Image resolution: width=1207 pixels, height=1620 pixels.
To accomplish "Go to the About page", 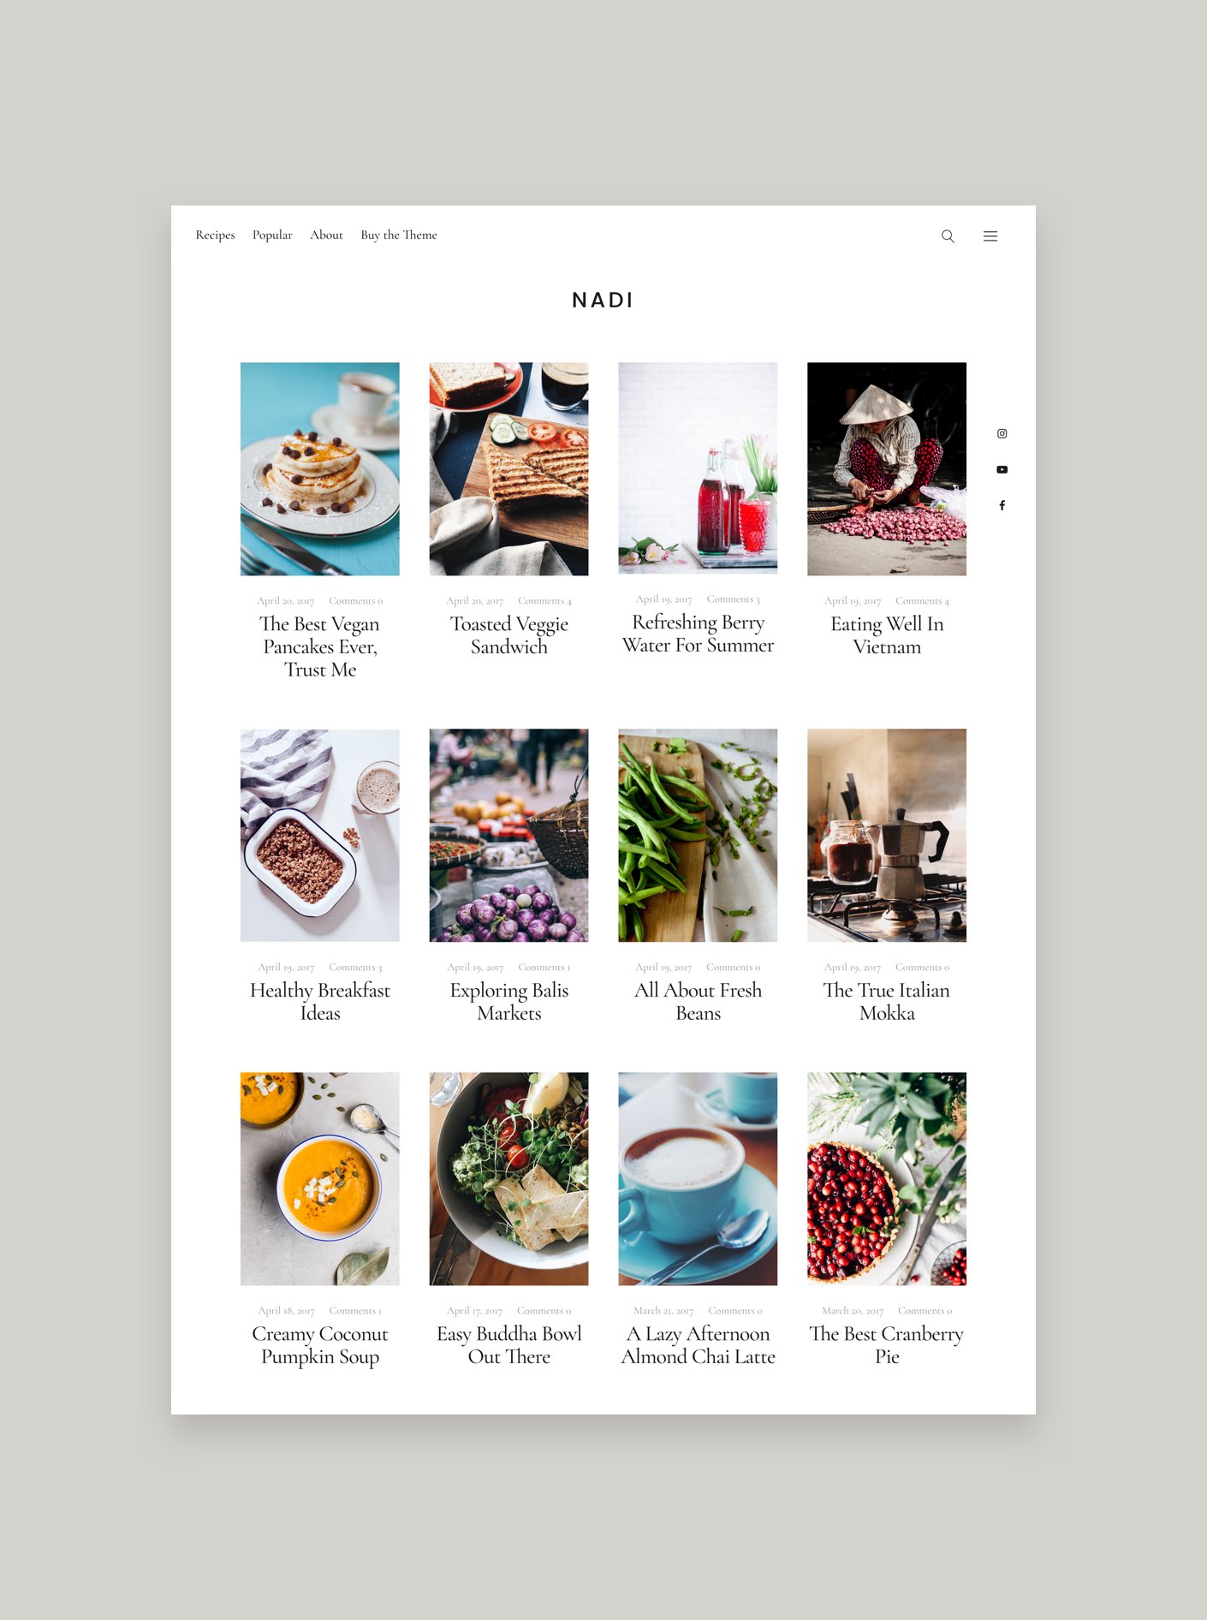I will pos(326,235).
